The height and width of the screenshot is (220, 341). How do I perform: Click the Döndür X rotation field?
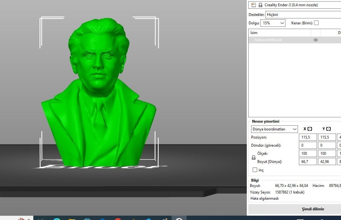[308, 145]
